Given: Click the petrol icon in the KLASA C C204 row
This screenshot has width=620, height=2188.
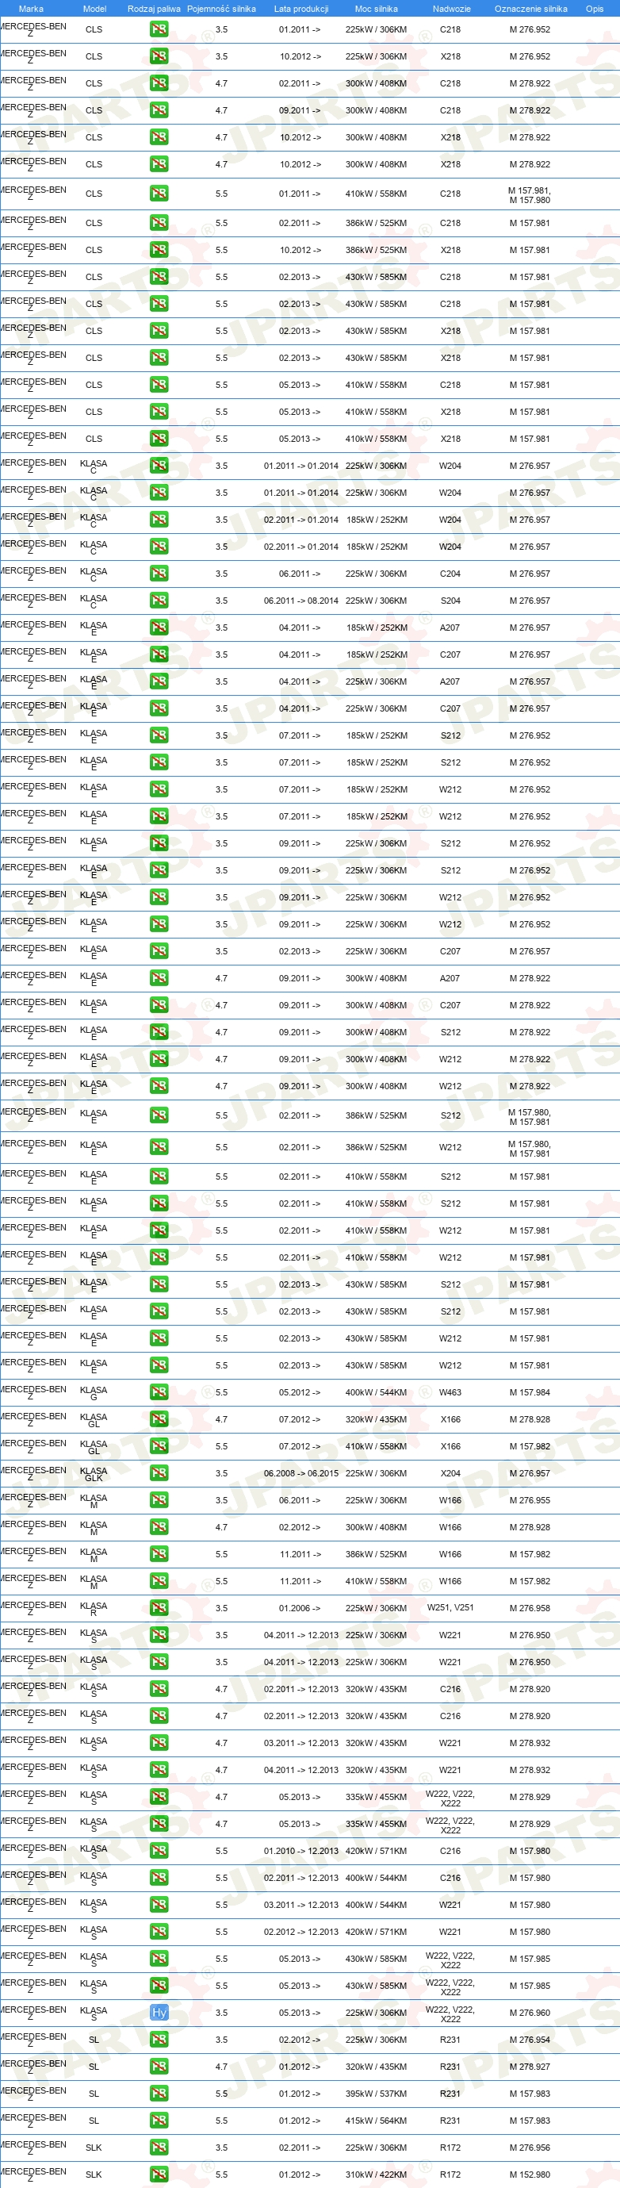Looking at the screenshot, I should point(159,574).
